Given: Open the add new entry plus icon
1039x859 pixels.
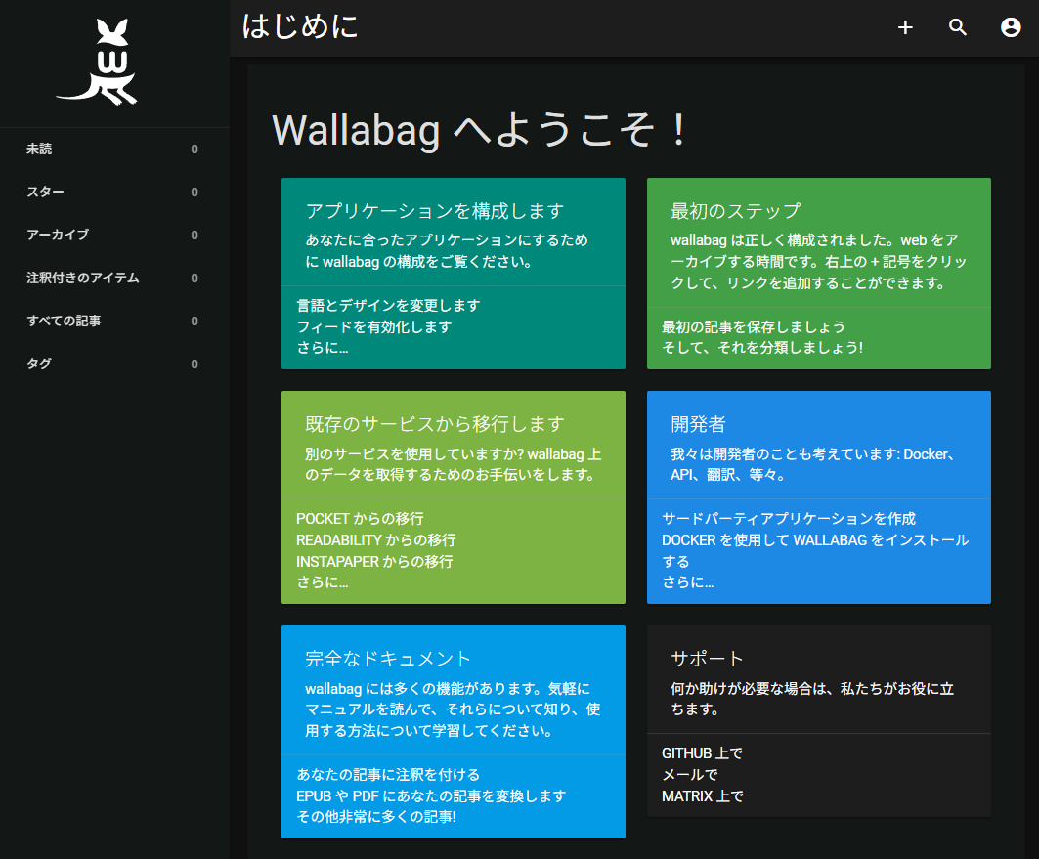Looking at the screenshot, I should (905, 27).
